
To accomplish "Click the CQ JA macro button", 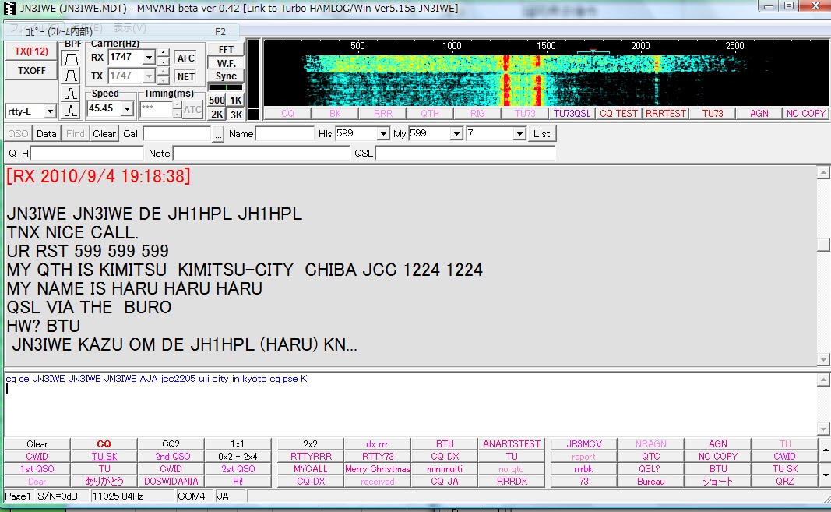I will click(445, 482).
